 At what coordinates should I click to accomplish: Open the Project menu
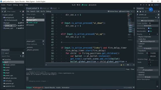9,5
